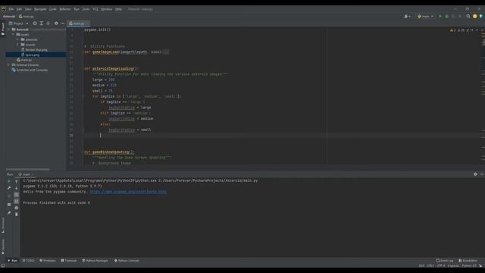Image resolution: width=485 pixels, height=273 pixels.
Task: Click 'Process finished with exit code 0' text
Action: (57, 203)
